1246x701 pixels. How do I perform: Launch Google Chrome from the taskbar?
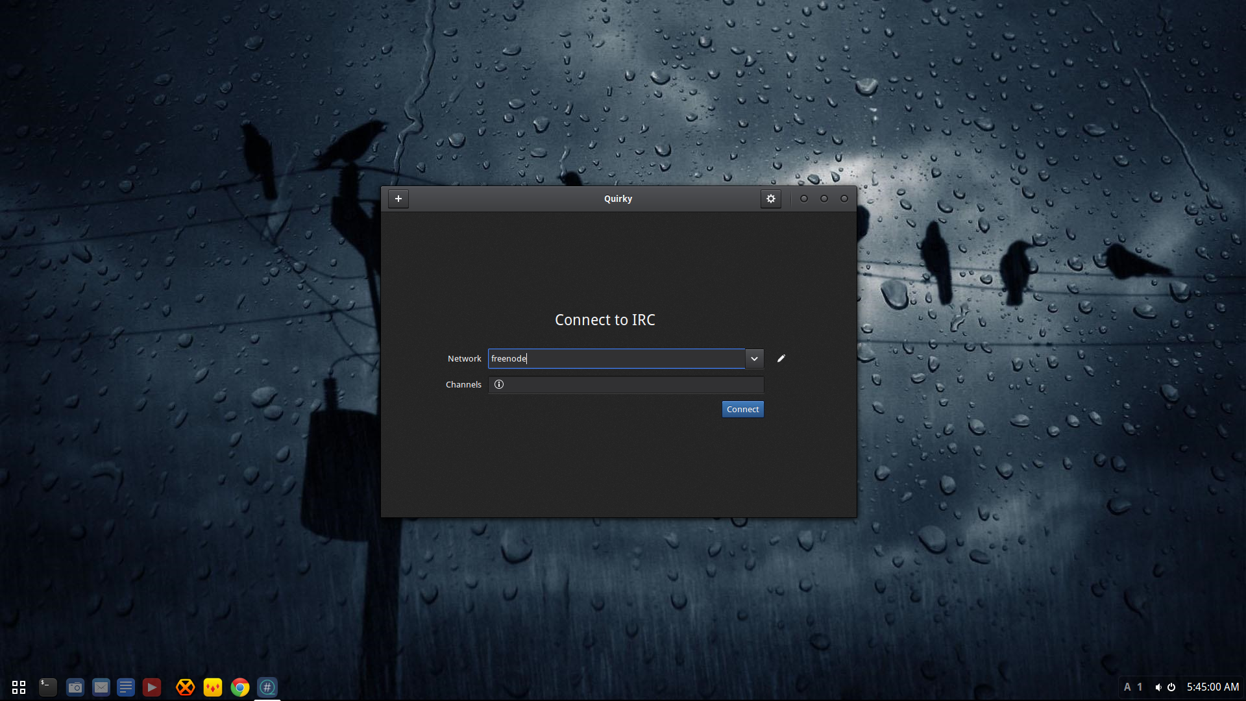click(240, 687)
